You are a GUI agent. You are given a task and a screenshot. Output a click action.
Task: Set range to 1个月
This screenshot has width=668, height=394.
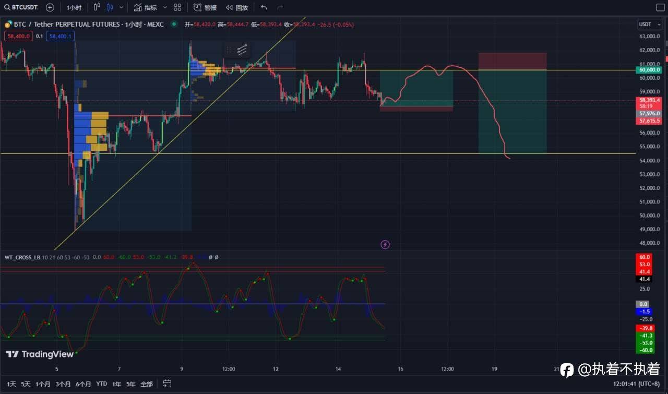(43, 384)
